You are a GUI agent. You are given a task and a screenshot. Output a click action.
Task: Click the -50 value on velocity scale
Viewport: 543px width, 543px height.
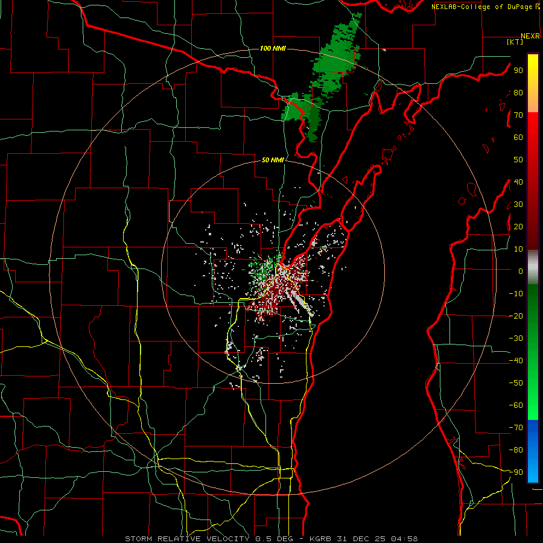[516, 383]
